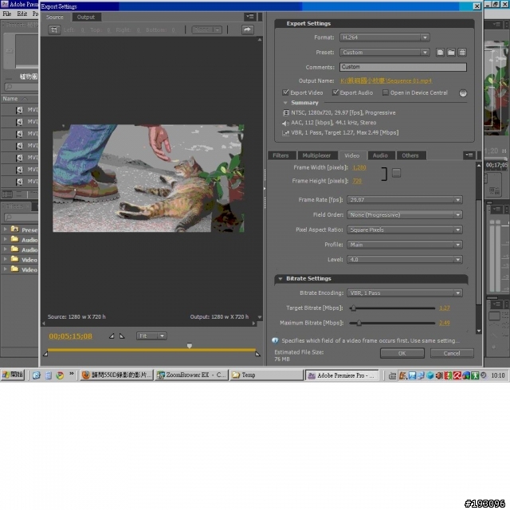Open the Pixel Aspect Ratio dropdown

click(405, 229)
